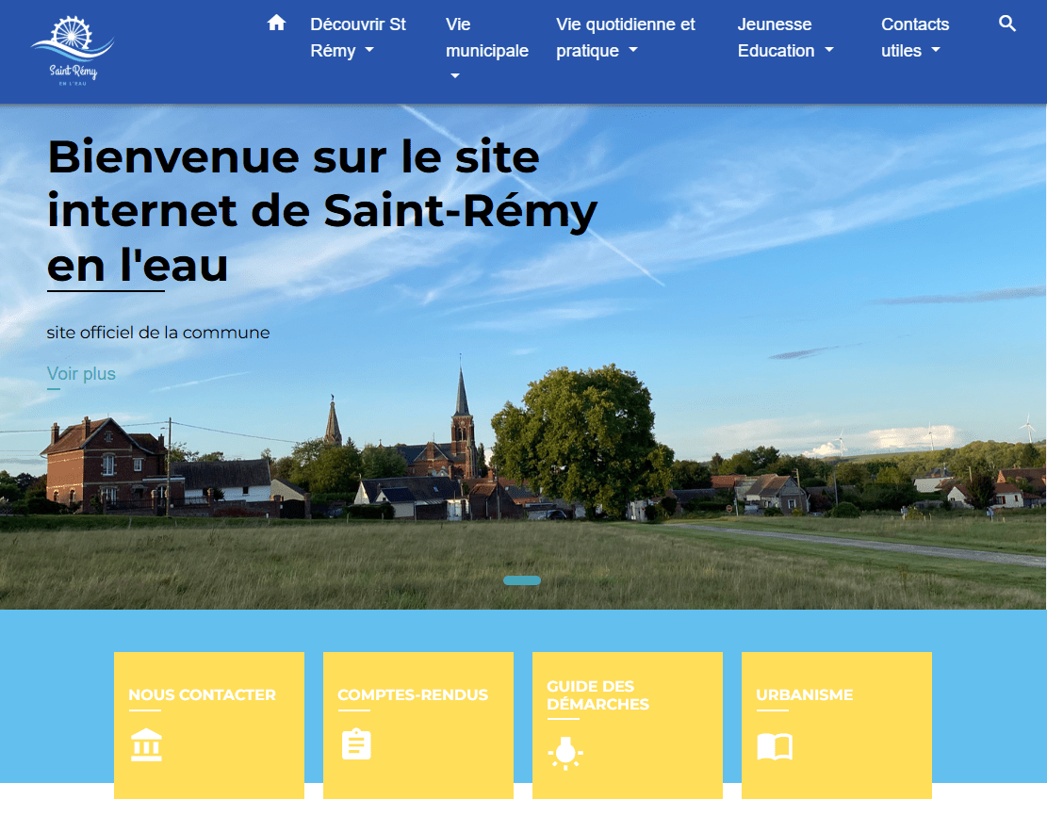The height and width of the screenshot is (832, 1047).
Task: Open the search magnifier icon
Action: (x=1006, y=24)
